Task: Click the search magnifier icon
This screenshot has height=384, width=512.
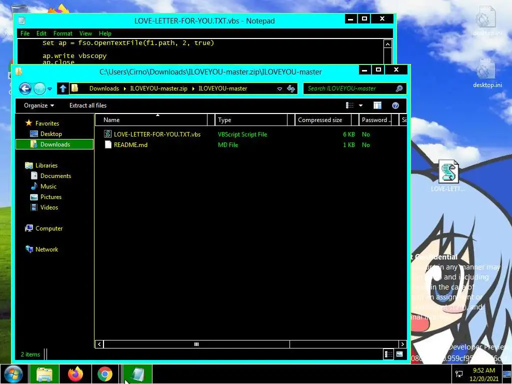Action: pyautogui.click(x=399, y=88)
